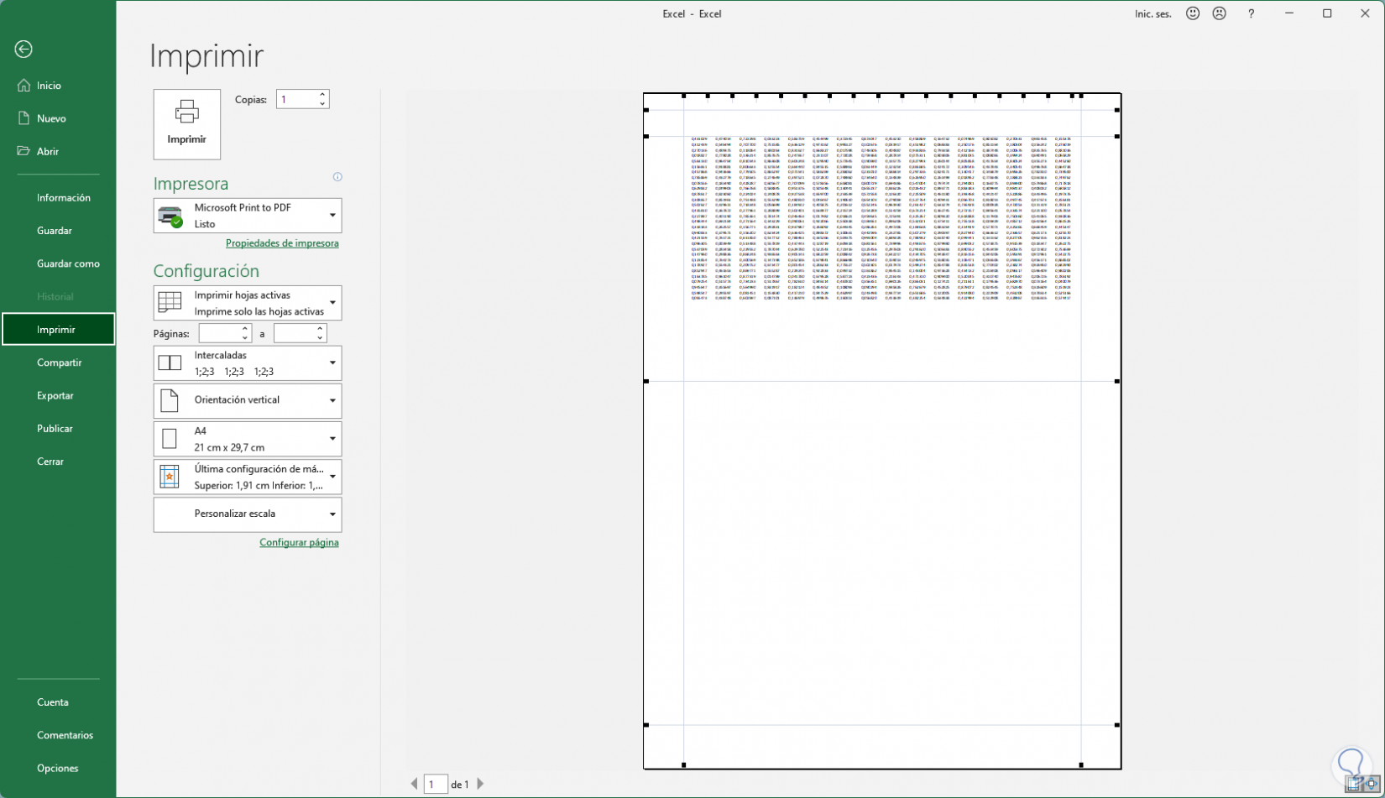Viewport: 1385px width, 798px height.
Task: Click the Copias number field
Action: tap(296, 99)
